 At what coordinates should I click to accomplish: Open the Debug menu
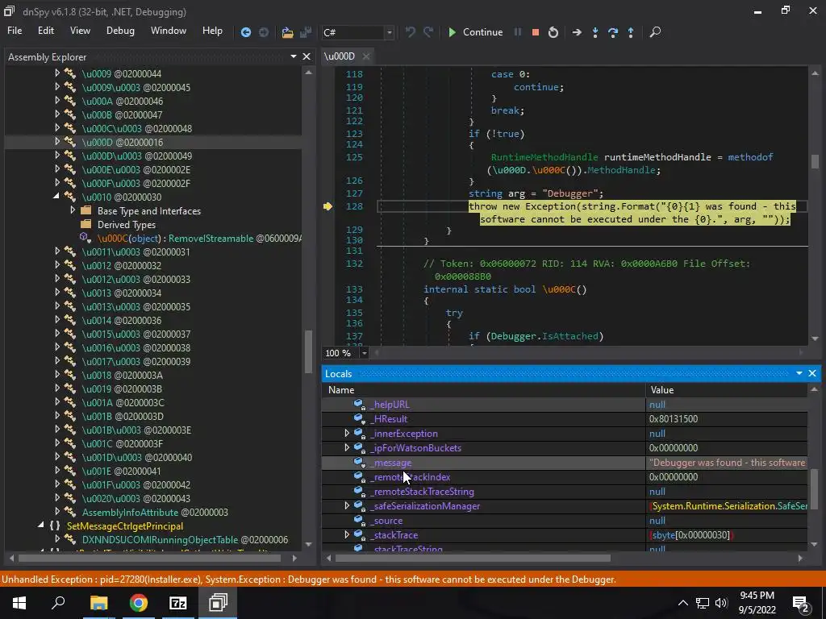pyautogui.click(x=120, y=31)
